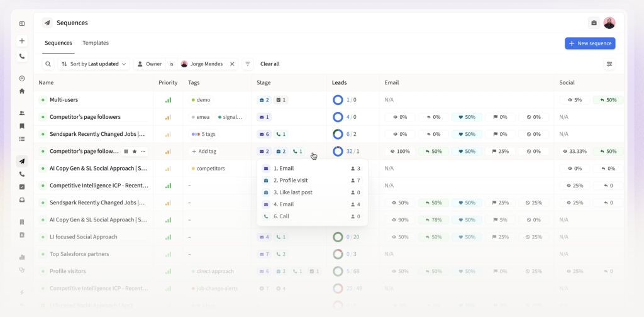The height and width of the screenshot is (317, 644).
Task: Select '2. Profile visit' in the stage popup
Action: (x=292, y=181)
